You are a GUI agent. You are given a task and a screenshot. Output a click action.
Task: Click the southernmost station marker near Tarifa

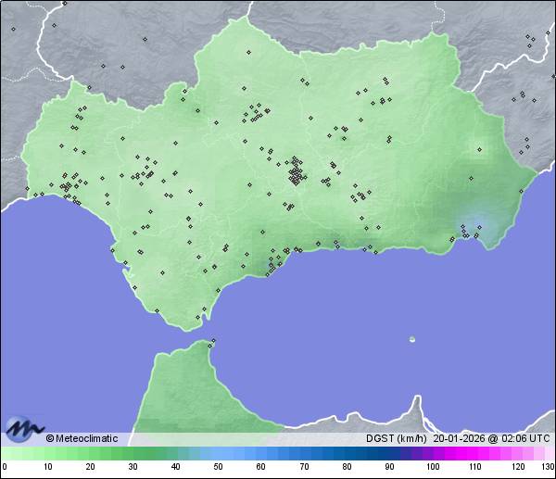(x=197, y=318)
